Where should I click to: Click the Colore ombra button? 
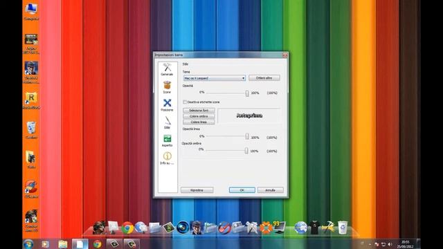pyautogui.click(x=199, y=116)
